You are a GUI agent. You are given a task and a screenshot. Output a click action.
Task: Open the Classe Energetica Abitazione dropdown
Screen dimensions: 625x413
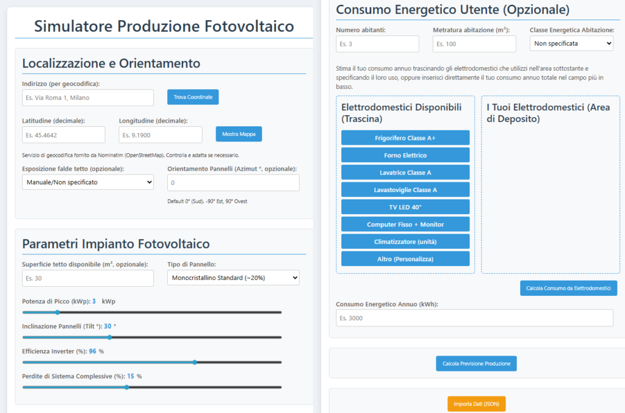571,43
